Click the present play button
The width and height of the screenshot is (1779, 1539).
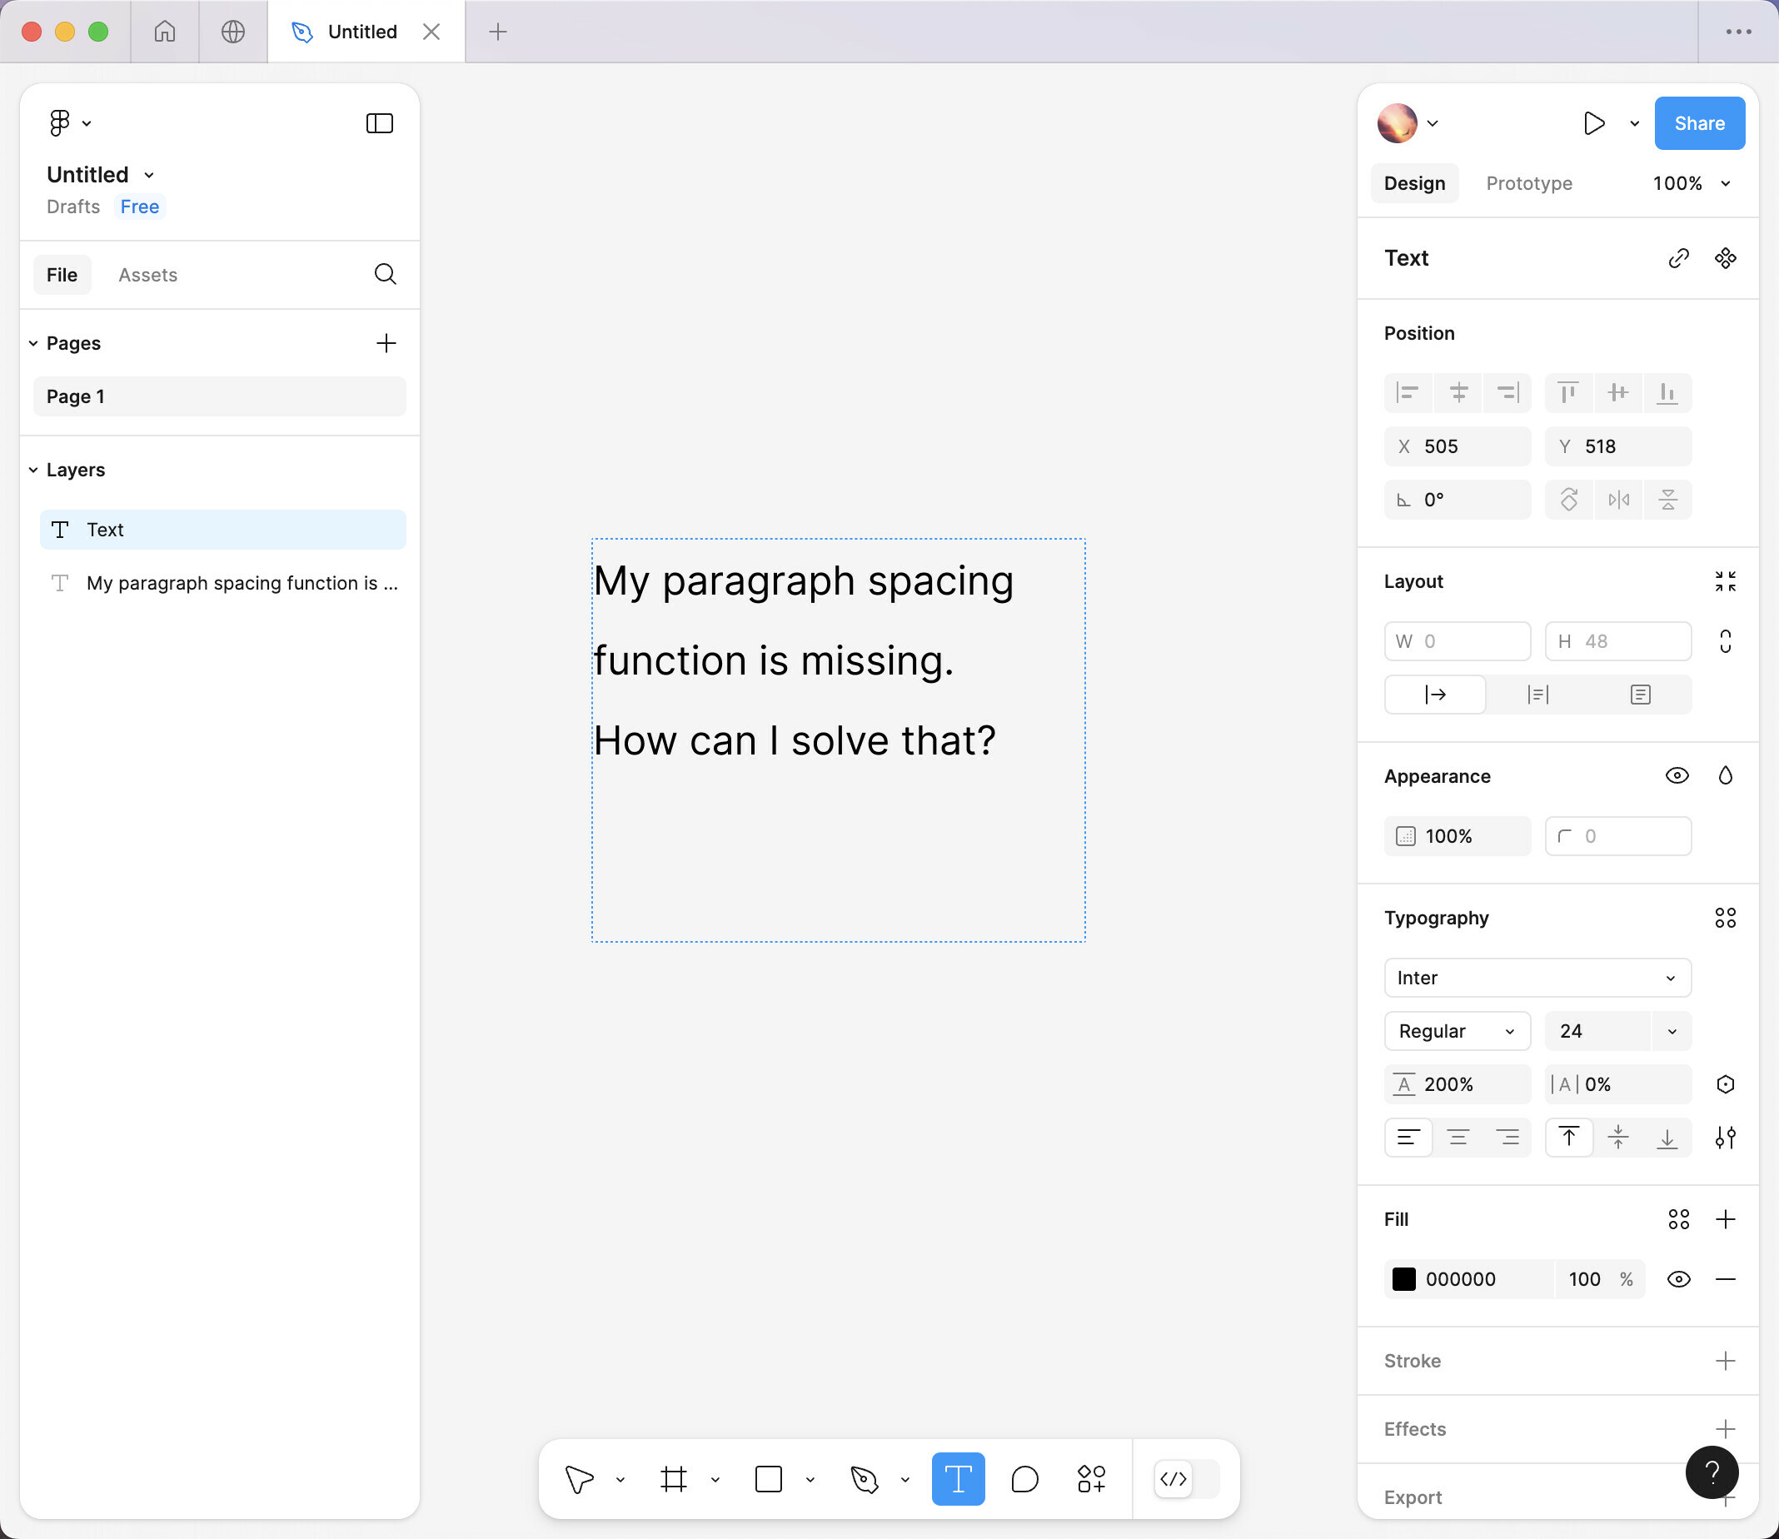[1593, 122]
